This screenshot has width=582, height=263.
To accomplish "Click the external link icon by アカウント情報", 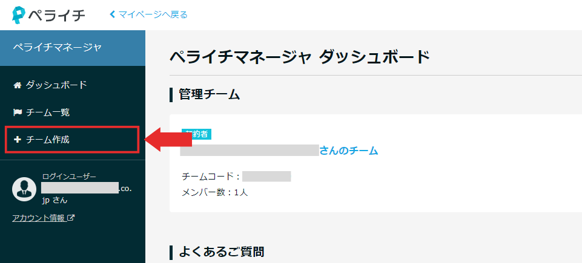I will pyautogui.click(x=71, y=218).
